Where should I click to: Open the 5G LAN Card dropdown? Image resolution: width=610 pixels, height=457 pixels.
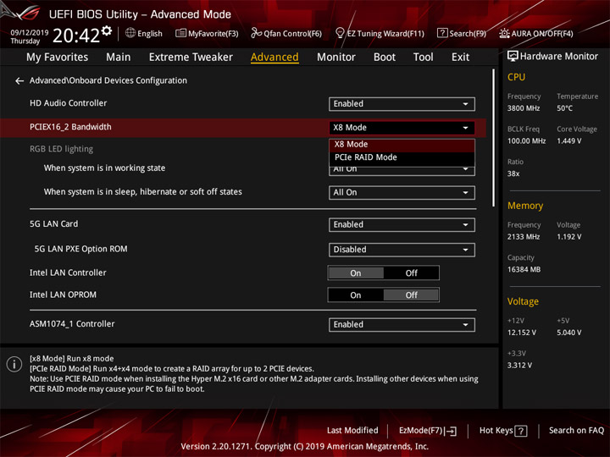pyautogui.click(x=402, y=225)
